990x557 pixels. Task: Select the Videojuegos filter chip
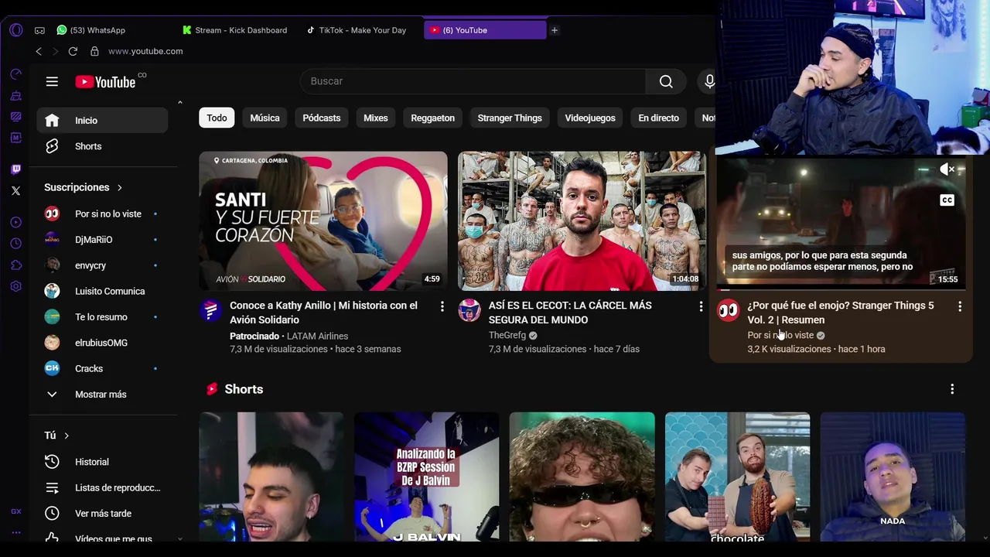(590, 118)
